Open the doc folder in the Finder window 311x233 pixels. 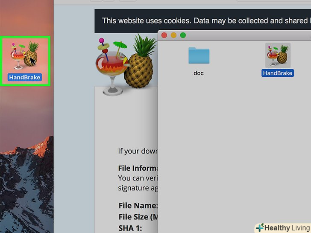click(x=199, y=55)
